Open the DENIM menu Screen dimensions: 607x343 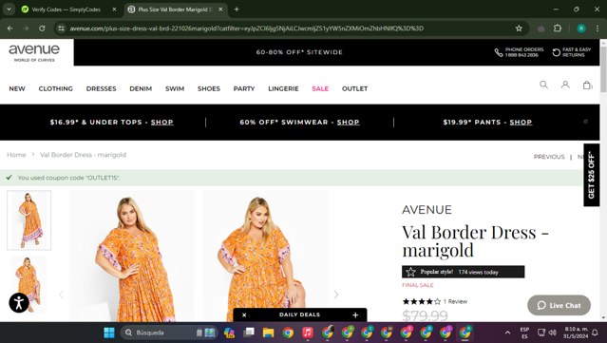pos(141,88)
